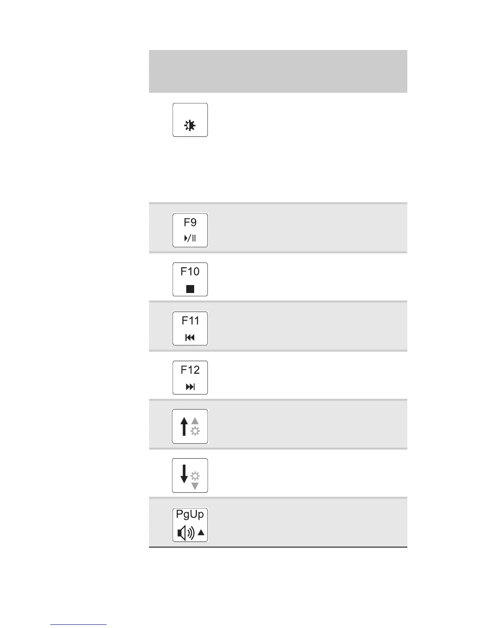
Task: Click the F12 label text
Action: coord(190,370)
